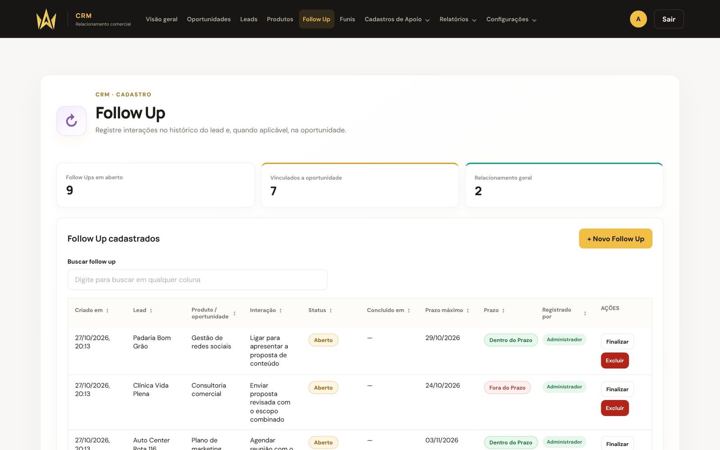Navigate to Produtos
Screen dimensions: 720x450
[x=280, y=19]
